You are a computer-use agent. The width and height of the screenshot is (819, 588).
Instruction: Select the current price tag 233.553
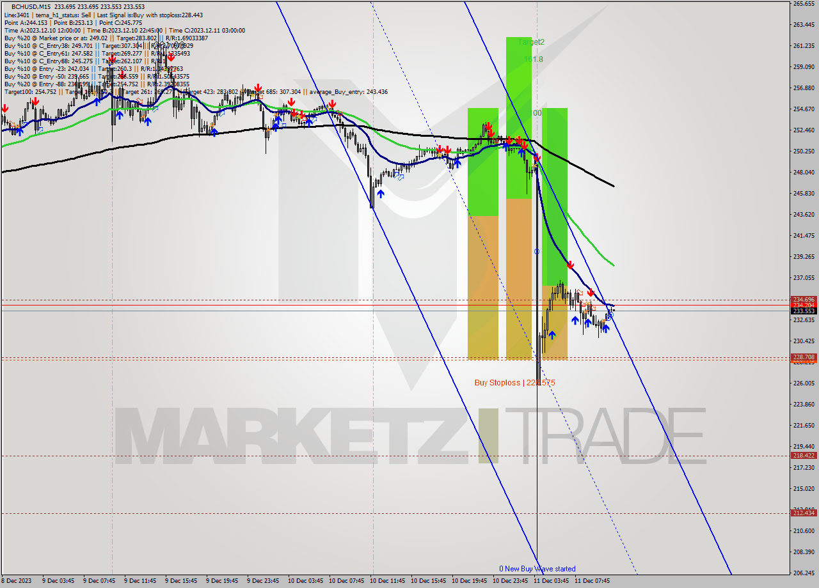pyautogui.click(x=804, y=311)
